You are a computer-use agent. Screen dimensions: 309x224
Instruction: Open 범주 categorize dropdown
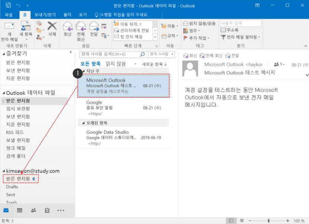pos(191,31)
